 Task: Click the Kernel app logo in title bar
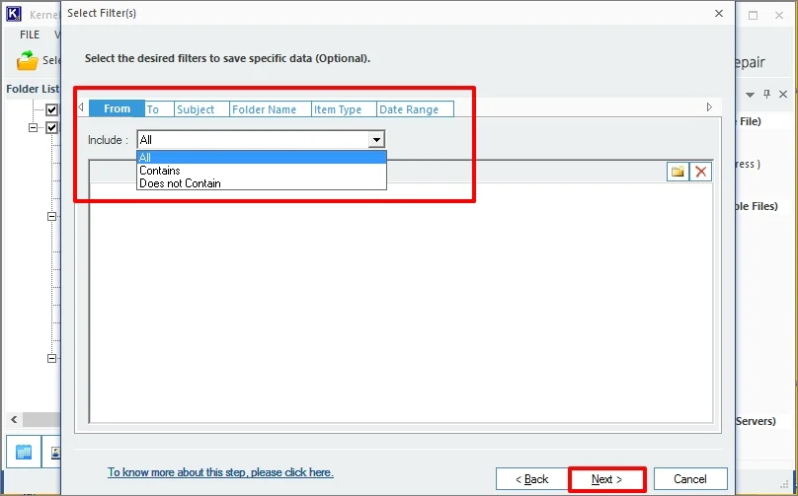coord(14,14)
